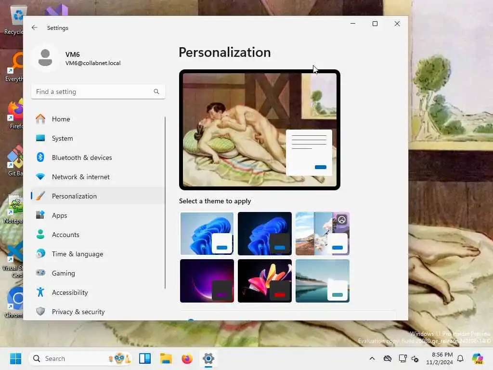Open the Accessibility label in the sidebar
The height and width of the screenshot is (370, 493).
(x=70, y=292)
